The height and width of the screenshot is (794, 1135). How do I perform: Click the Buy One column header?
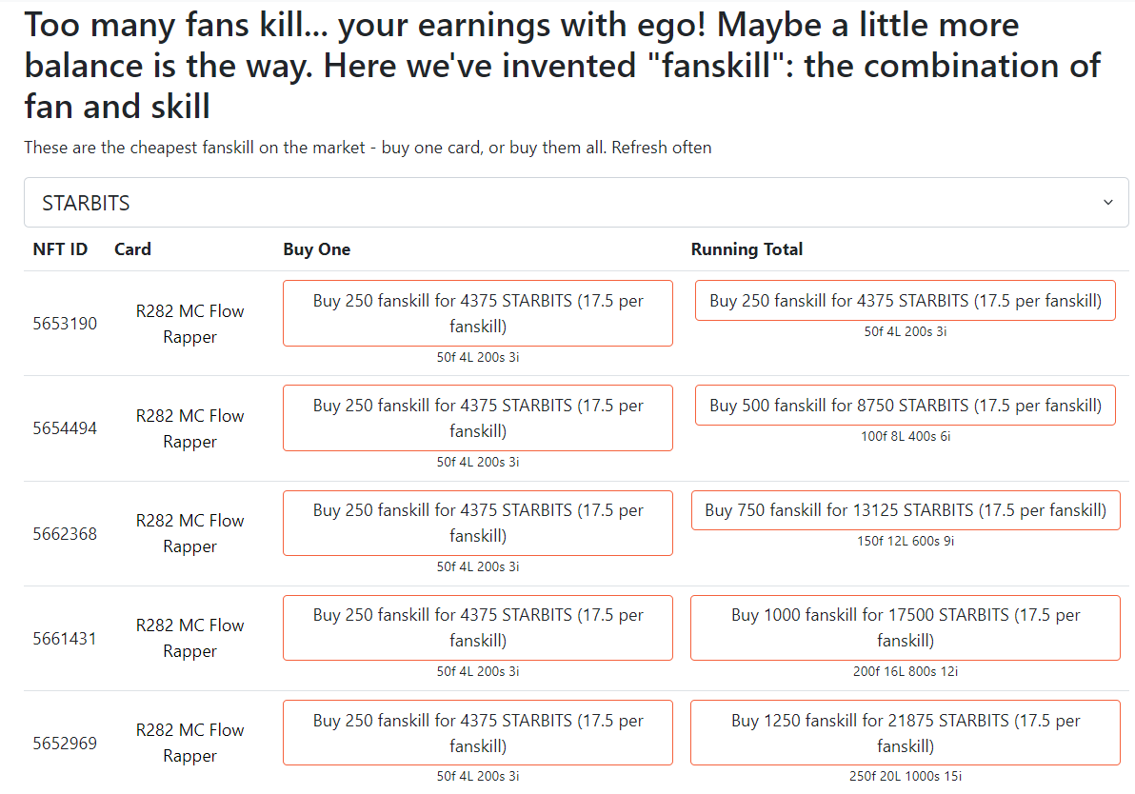317,249
